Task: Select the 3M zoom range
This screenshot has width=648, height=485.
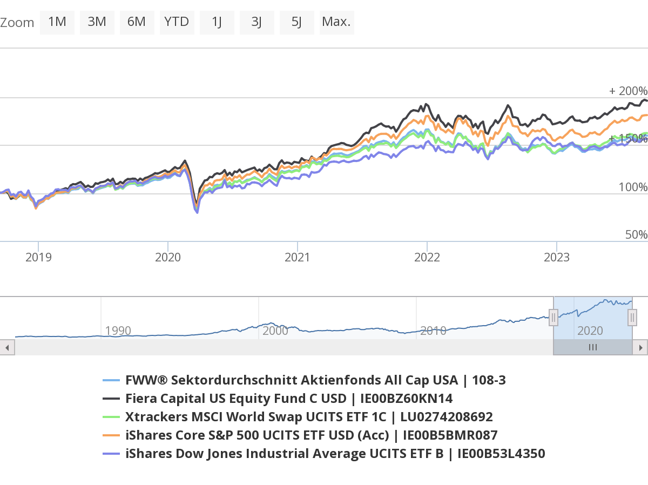Action: pos(97,22)
